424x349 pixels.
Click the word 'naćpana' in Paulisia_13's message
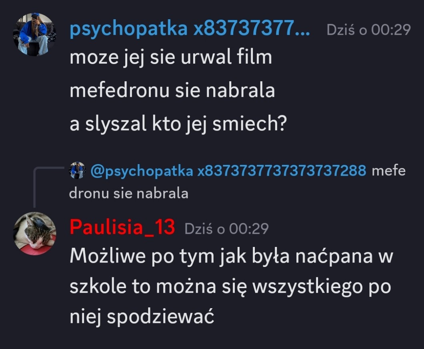334,256
